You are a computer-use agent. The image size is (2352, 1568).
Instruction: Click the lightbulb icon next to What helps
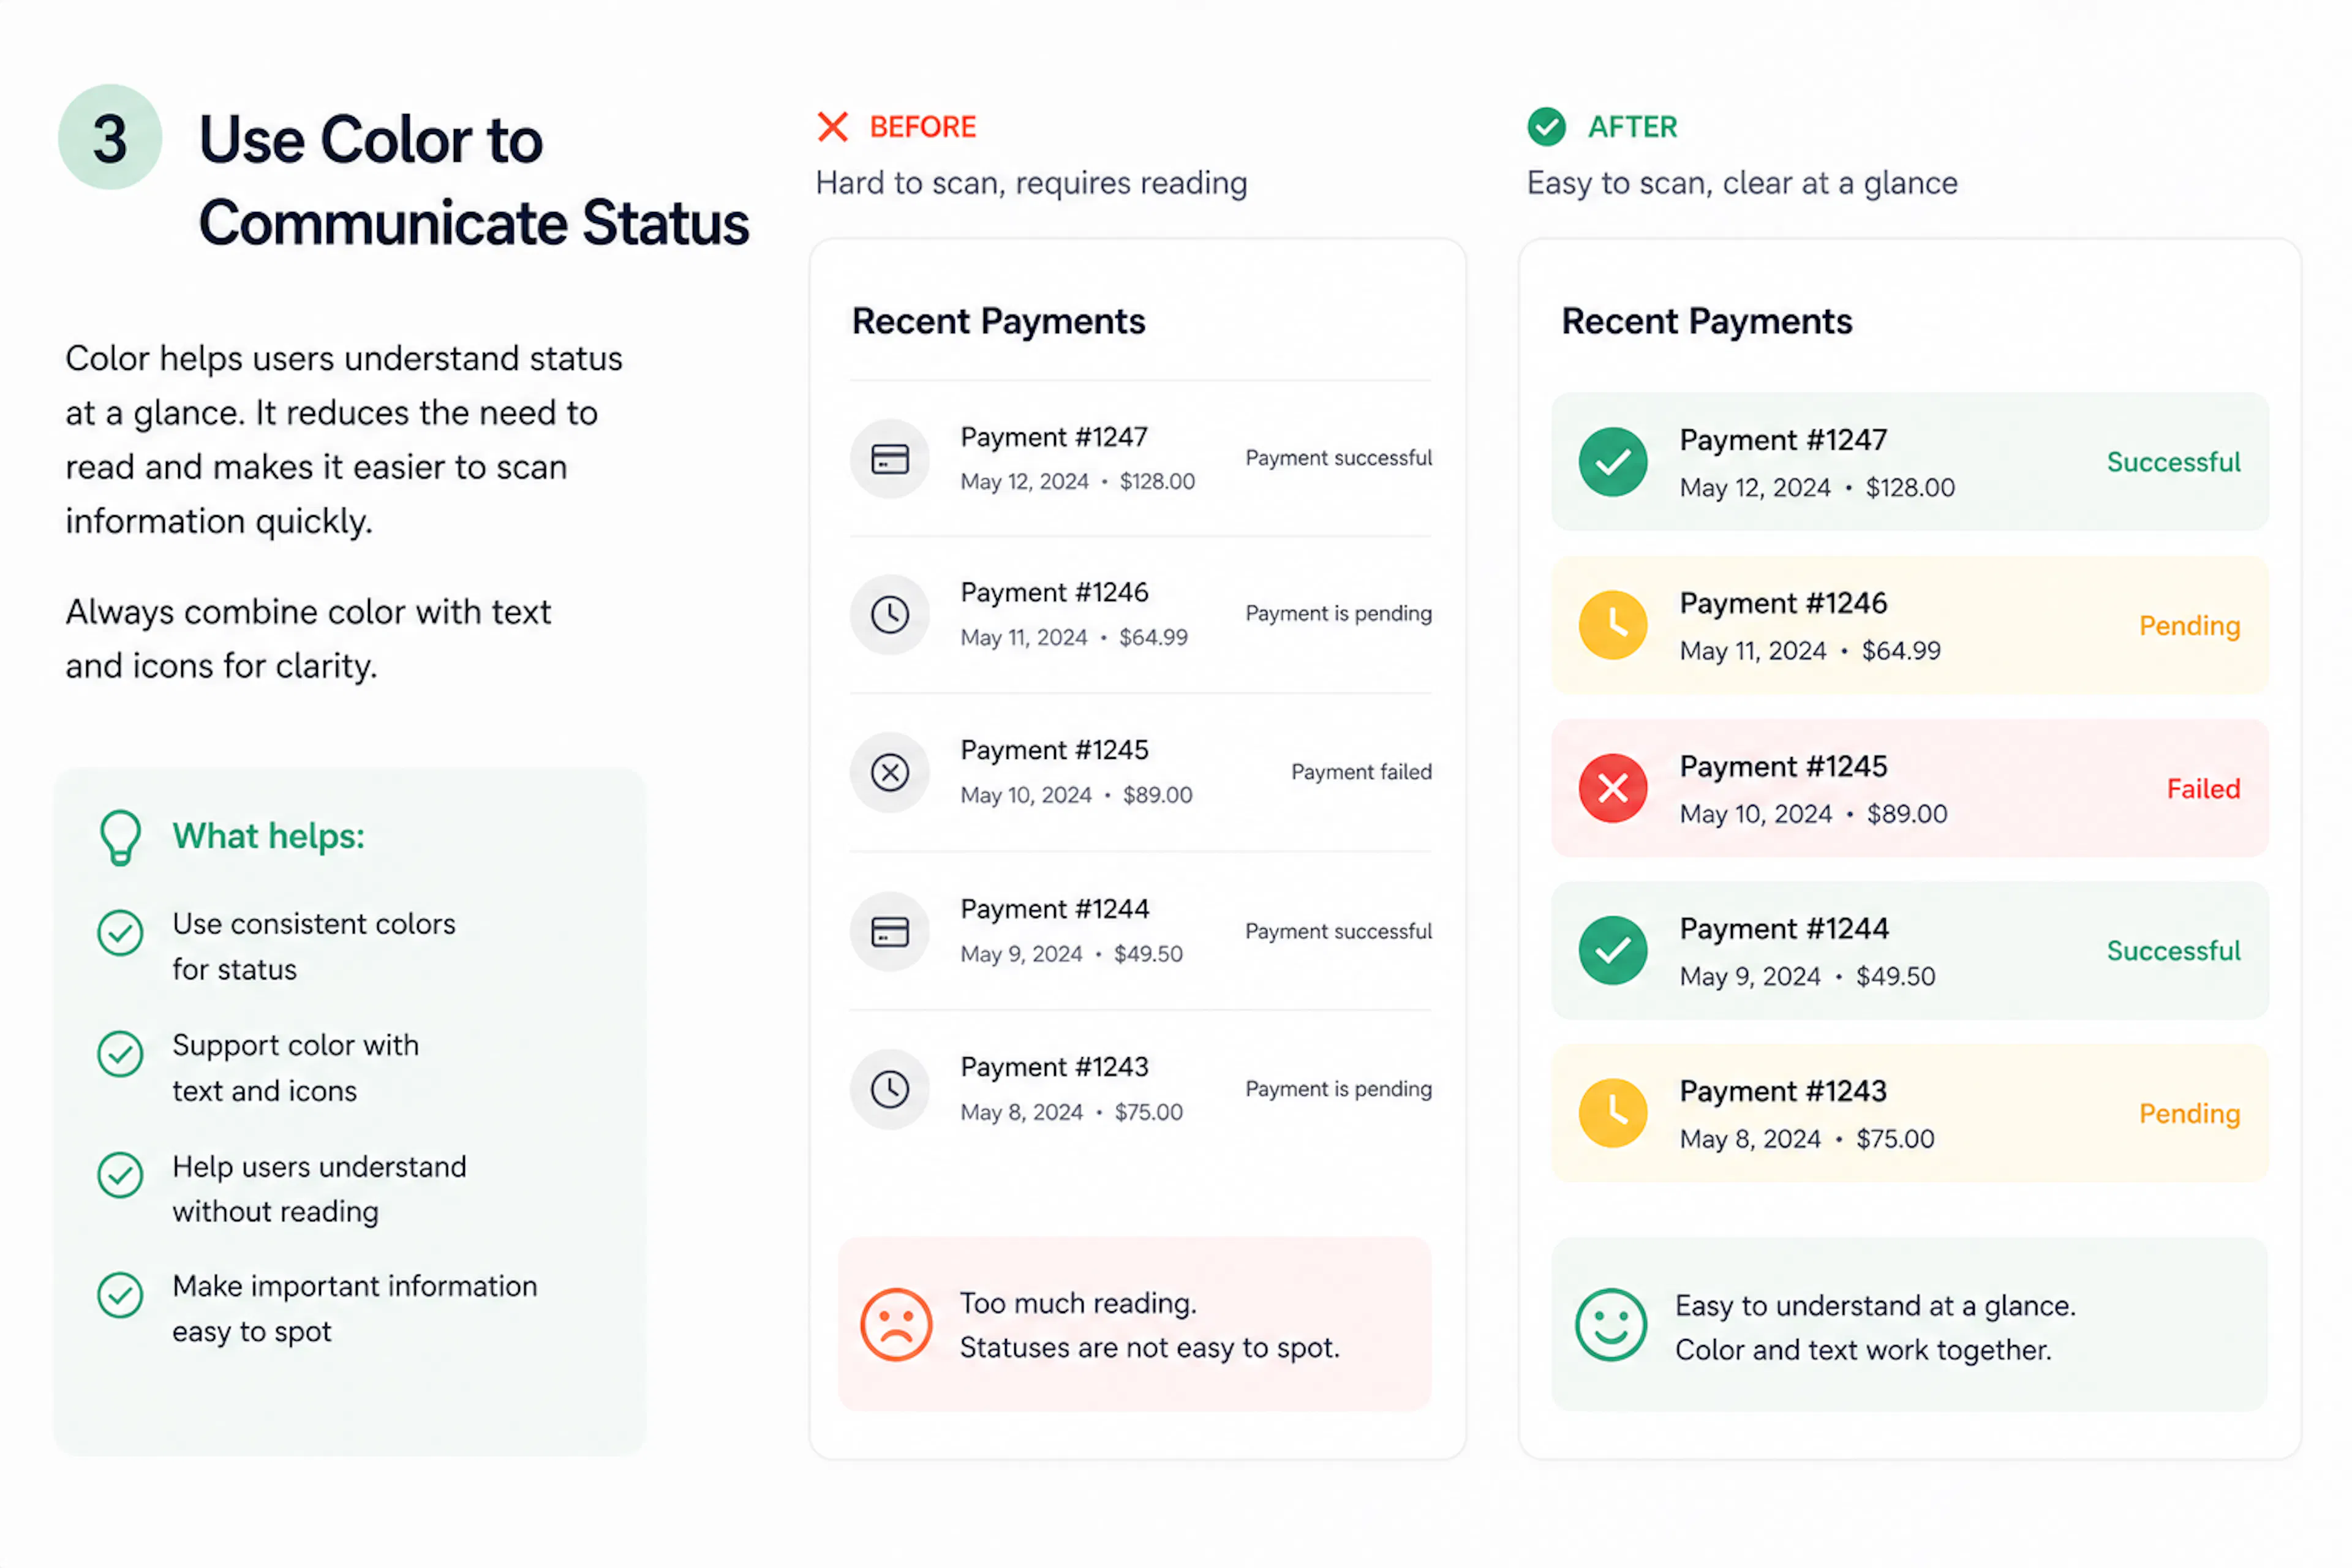pos(120,837)
